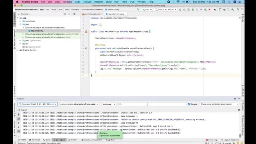
Task: Toggle the Structure side tab
Action: coord(14,92)
